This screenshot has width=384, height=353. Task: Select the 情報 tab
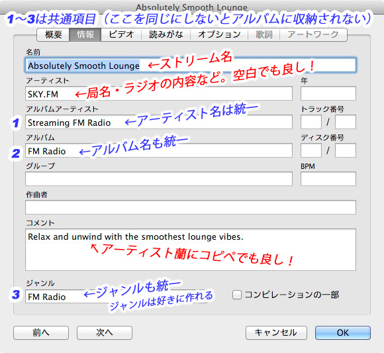[x=85, y=34]
